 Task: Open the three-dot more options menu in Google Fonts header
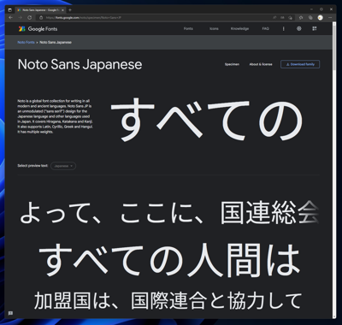pos(283,29)
